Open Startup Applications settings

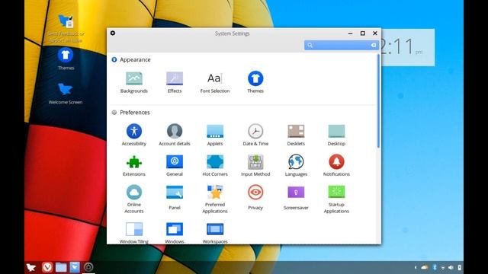[x=336, y=199]
